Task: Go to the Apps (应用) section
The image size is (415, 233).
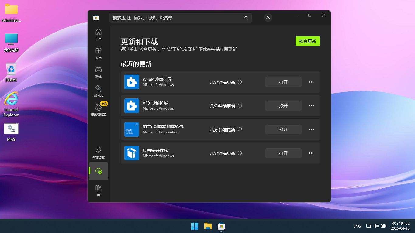Action: tap(98, 53)
